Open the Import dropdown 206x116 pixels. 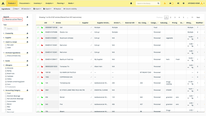(37, 9)
